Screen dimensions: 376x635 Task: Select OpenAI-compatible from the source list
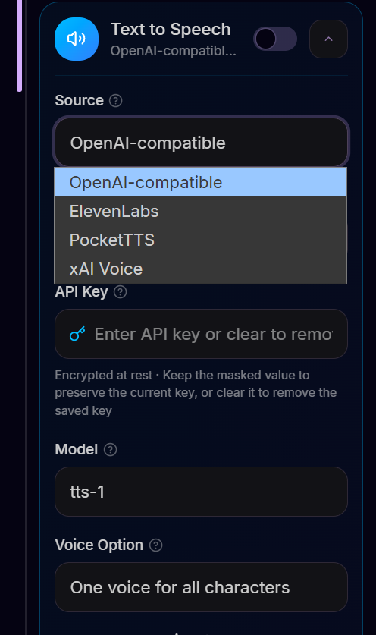click(x=200, y=182)
